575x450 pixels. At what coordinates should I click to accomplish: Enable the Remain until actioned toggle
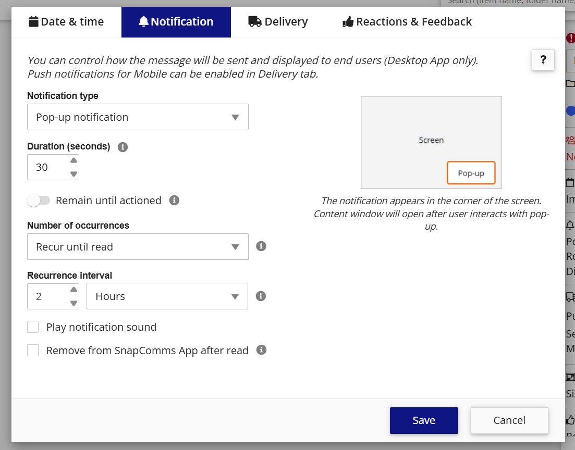(39, 200)
